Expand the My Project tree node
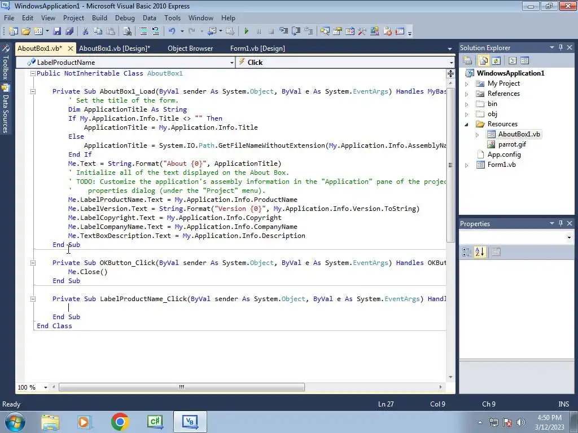 467,83
